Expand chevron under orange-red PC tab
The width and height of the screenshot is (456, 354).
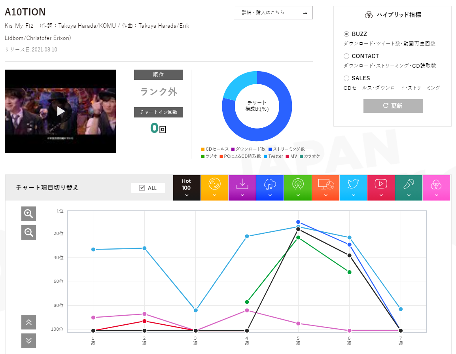pos(326,195)
